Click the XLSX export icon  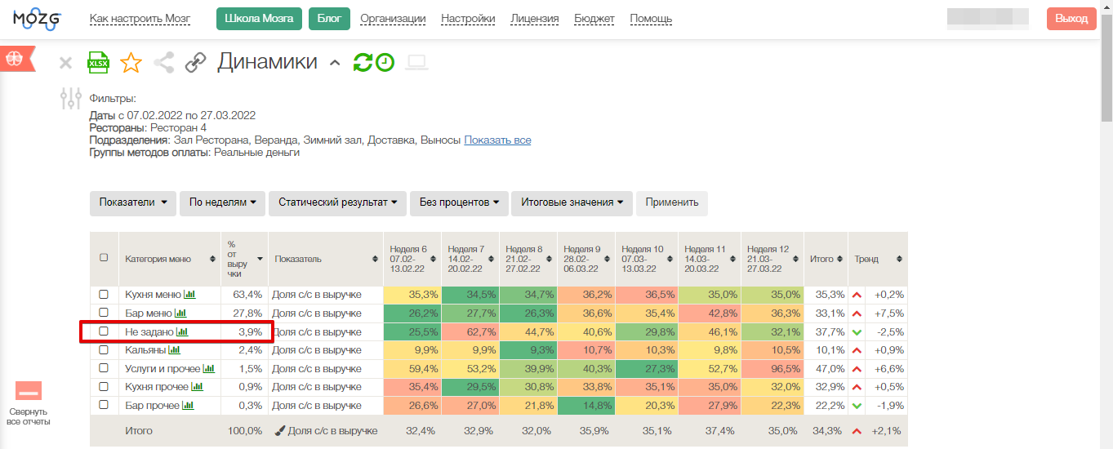click(x=98, y=63)
